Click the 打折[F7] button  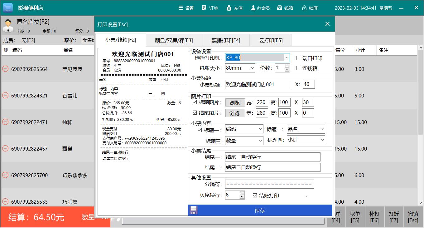[x=393, y=217]
